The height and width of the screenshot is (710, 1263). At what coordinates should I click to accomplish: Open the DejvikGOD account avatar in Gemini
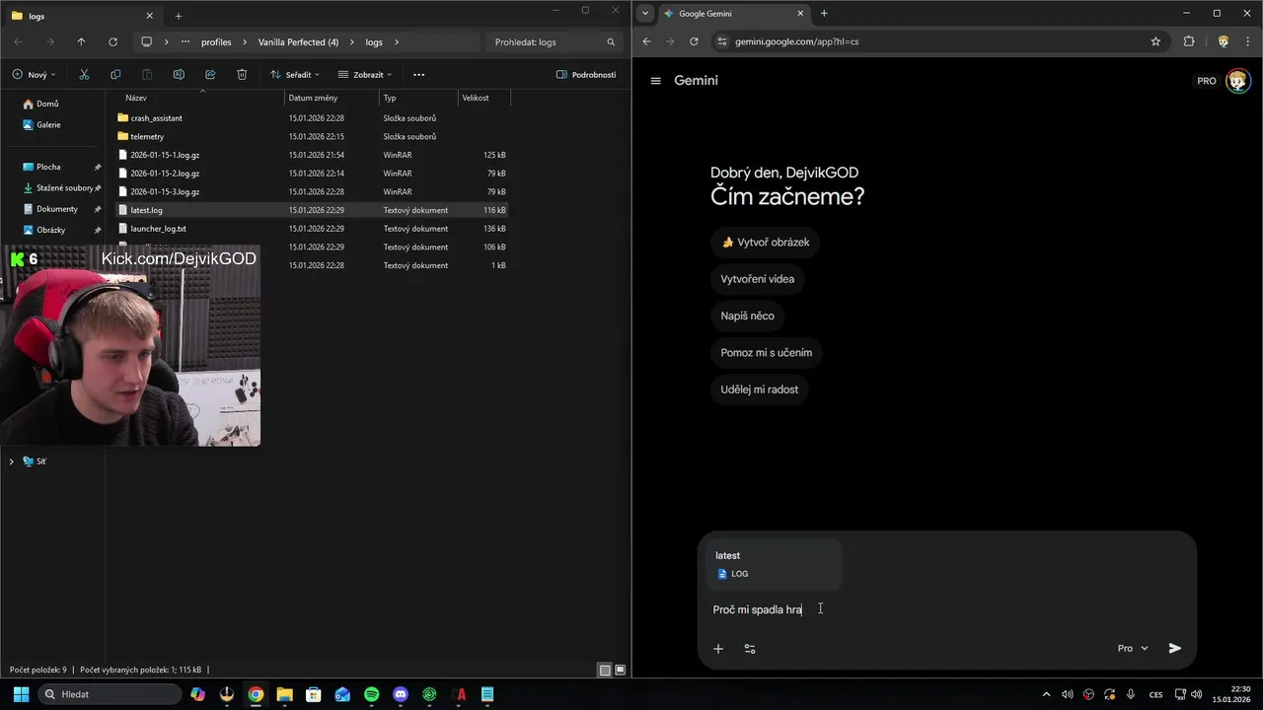point(1238,81)
